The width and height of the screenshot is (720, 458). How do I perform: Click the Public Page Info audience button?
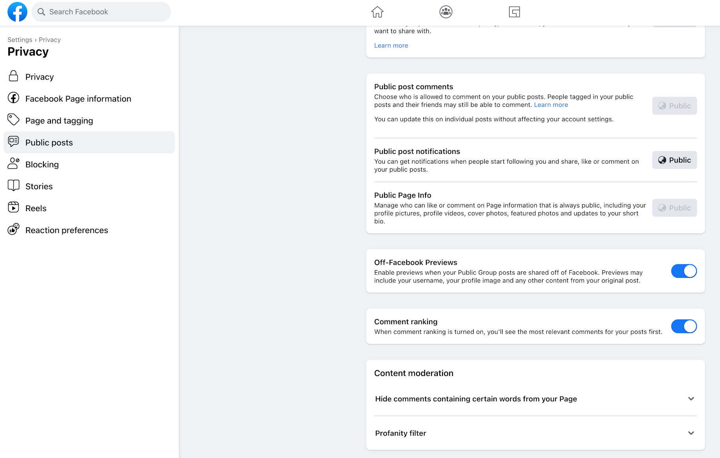click(x=674, y=208)
